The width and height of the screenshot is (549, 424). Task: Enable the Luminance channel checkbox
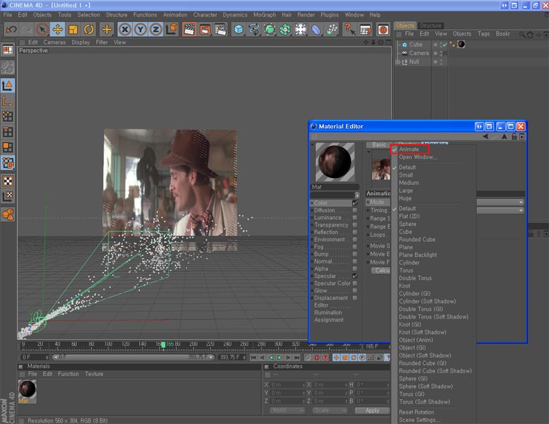(355, 217)
